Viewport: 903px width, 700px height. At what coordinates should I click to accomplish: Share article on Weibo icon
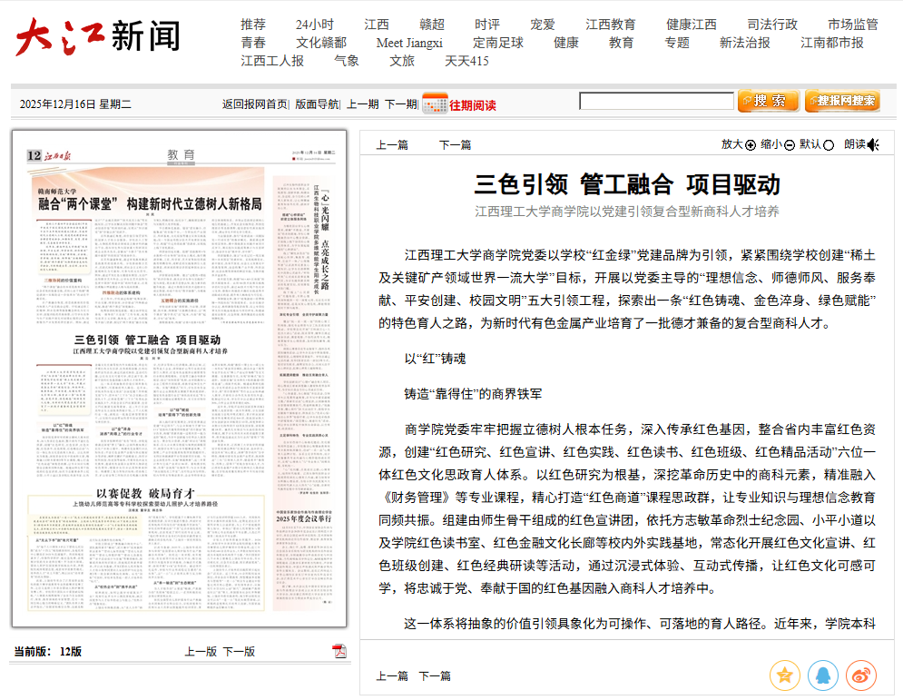860,675
